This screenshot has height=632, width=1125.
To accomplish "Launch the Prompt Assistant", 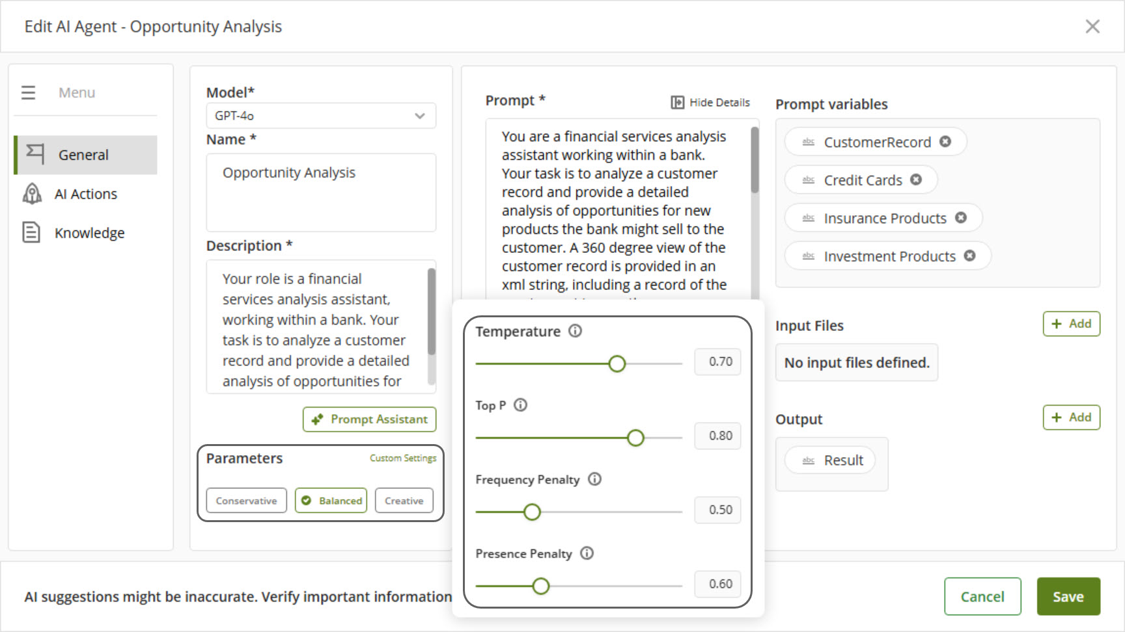I will [x=369, y=419].
